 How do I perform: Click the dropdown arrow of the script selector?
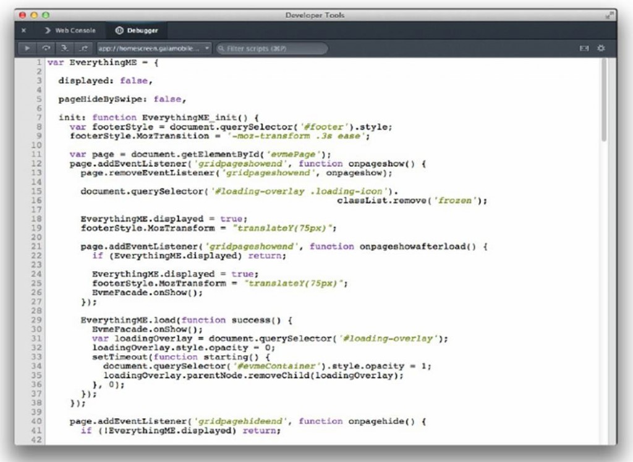[x=206, y=48]
